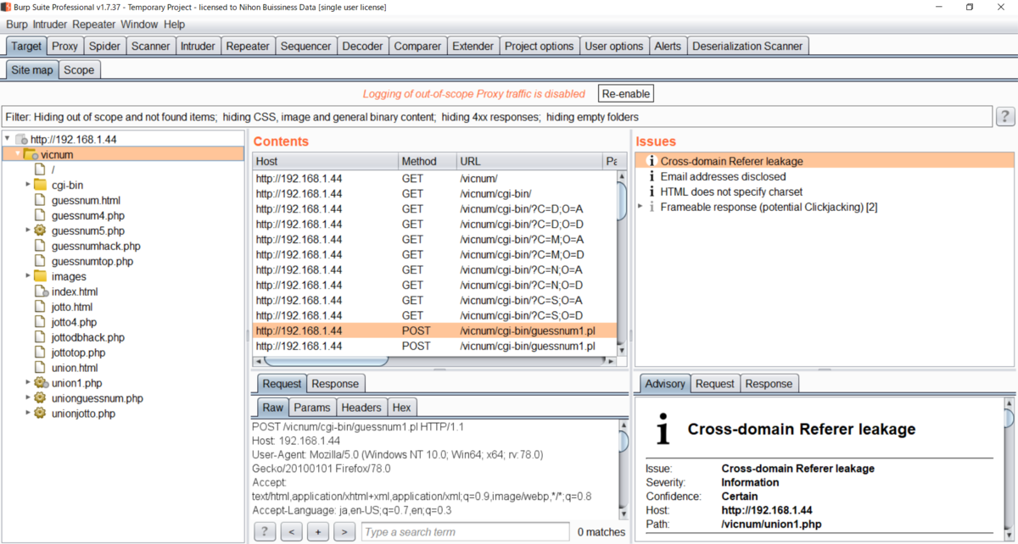1018x544 pixels.
Task: Click the 192.168.1.44 host icon in tree
Action: [21, 139]
